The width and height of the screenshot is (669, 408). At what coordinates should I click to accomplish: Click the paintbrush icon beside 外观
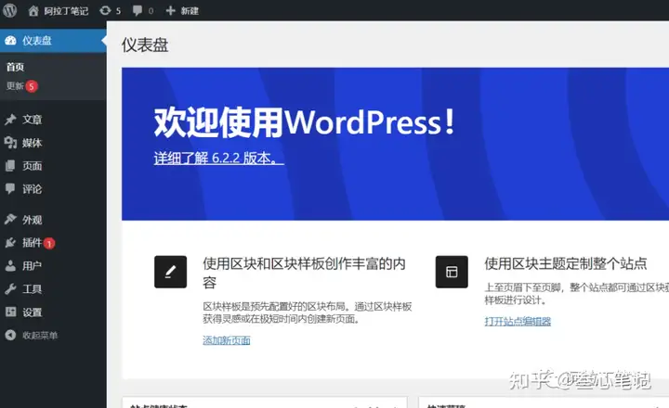tap(10, 220)
